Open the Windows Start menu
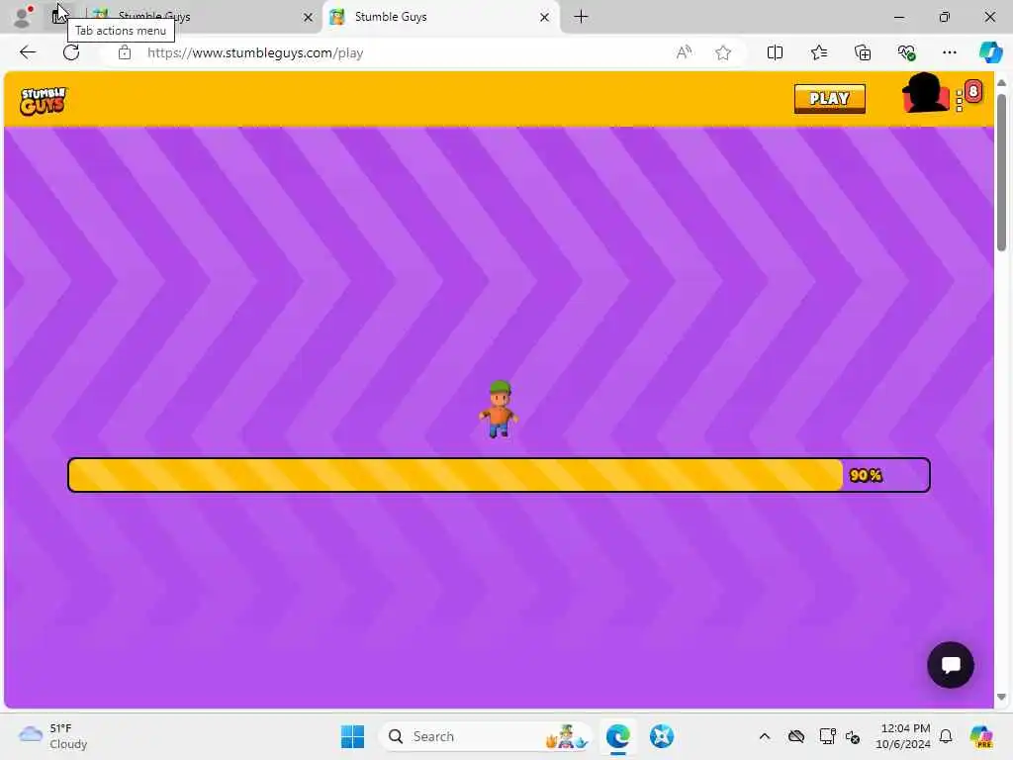 point(352,736)
